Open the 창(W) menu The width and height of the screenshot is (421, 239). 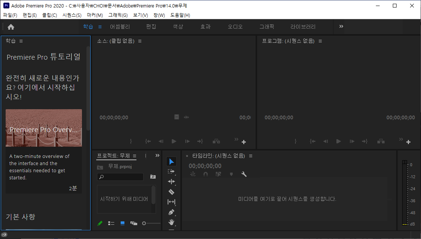159,15
